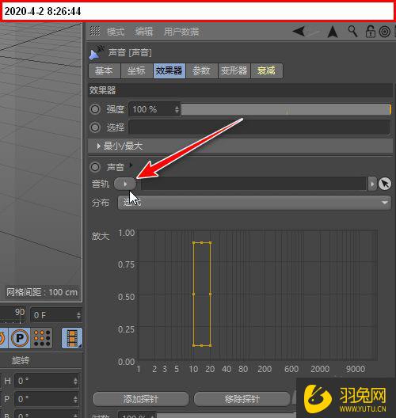The height and width of the screenshot is (418, 396).
Task: Step the P rotation value
Action: pos(75,399)
